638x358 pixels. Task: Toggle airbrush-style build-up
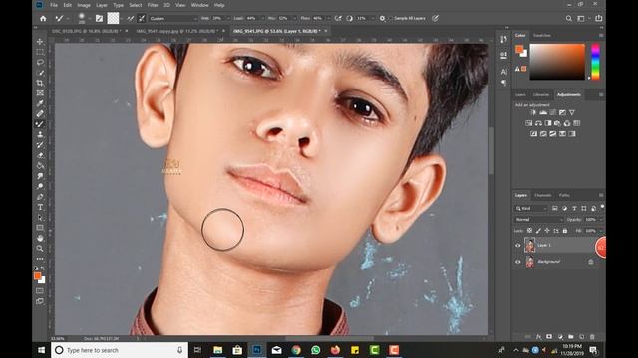click(x=338, y=18)
